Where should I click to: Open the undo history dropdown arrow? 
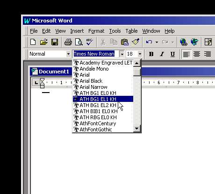coord(157,42)
